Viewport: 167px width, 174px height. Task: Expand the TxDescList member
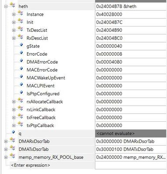14,30
